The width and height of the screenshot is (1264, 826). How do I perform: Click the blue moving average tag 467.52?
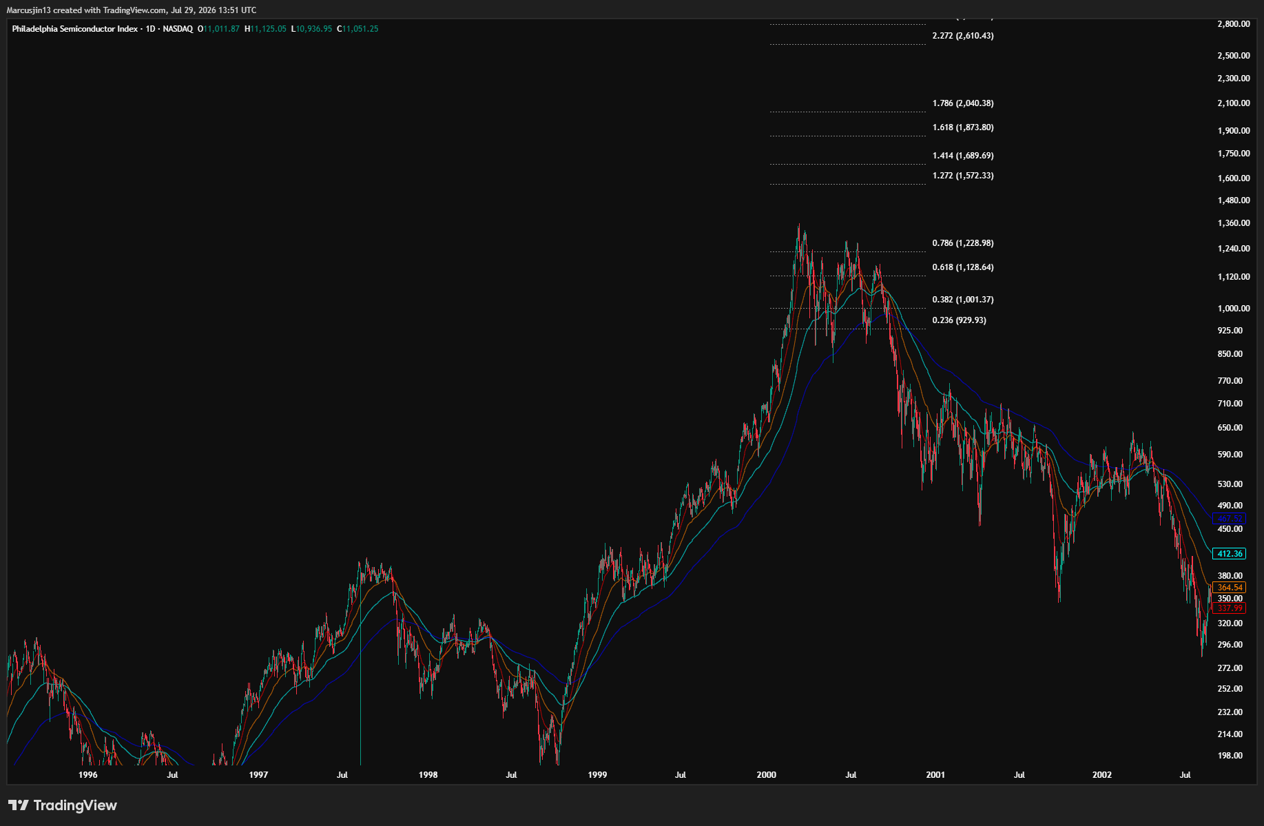point(1230,519)
